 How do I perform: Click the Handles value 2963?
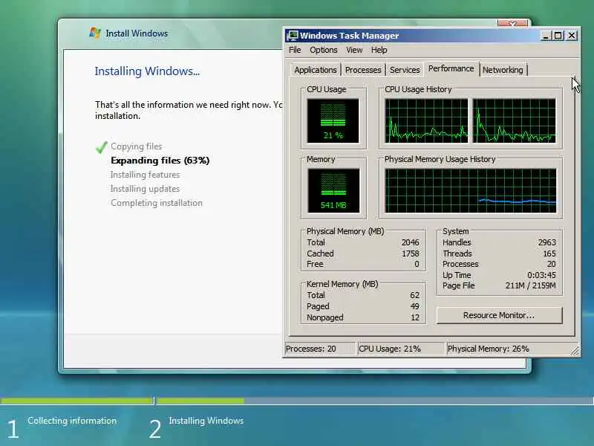(x=547, y=242)
